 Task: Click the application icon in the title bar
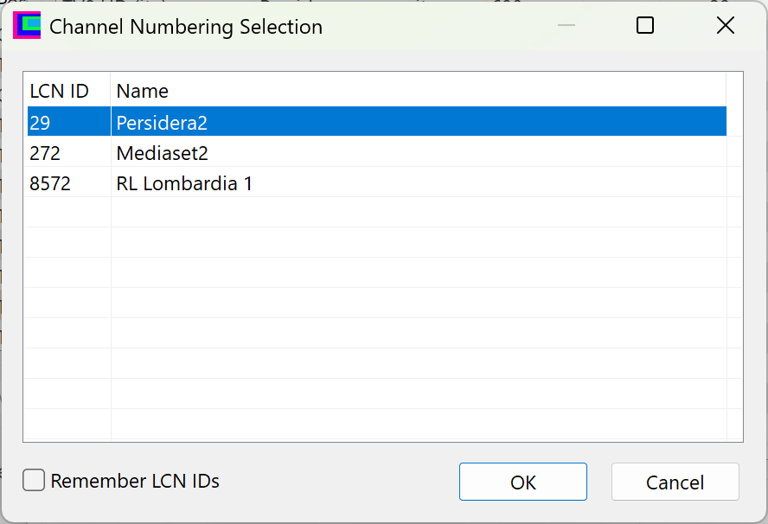coord(27,26)
